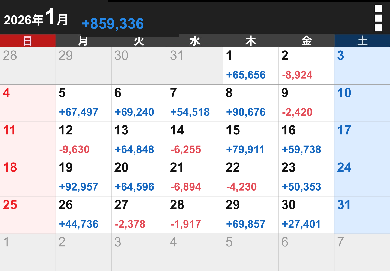Open January 22 showing -4,230
Screen dimensions: 390x271
coord(251,178)
